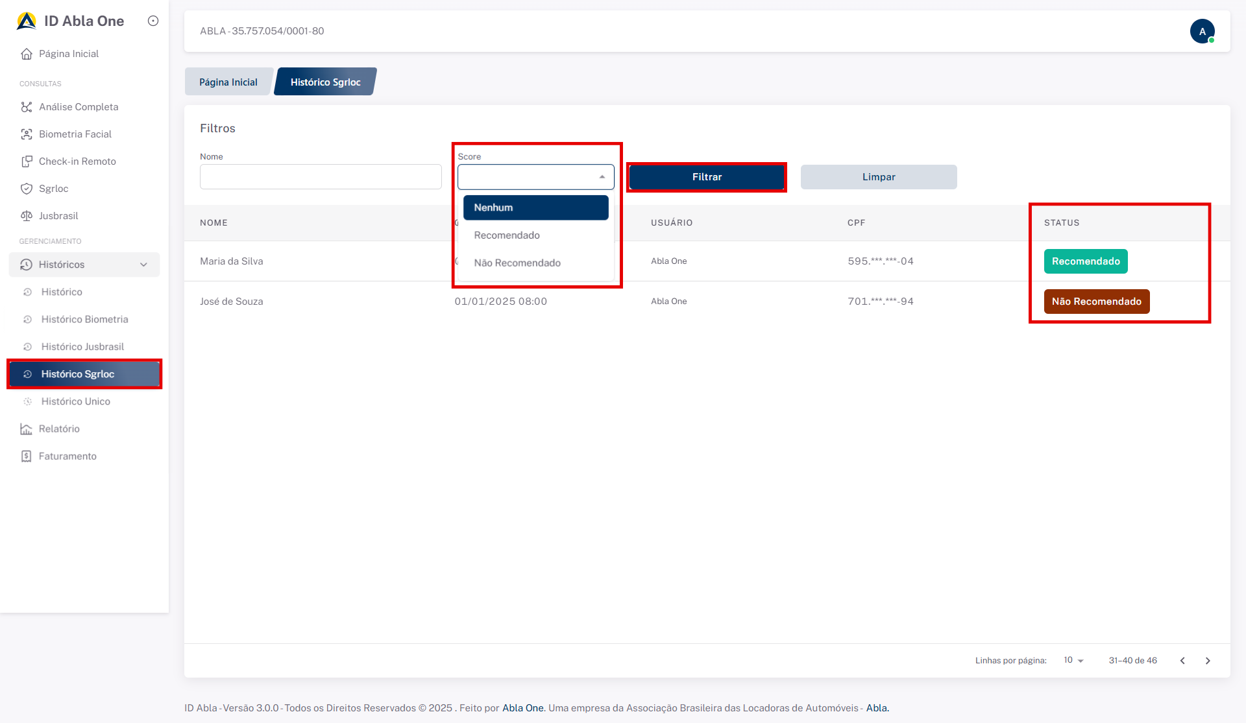Close the Score dropdown with its arrow

[602, 177]
